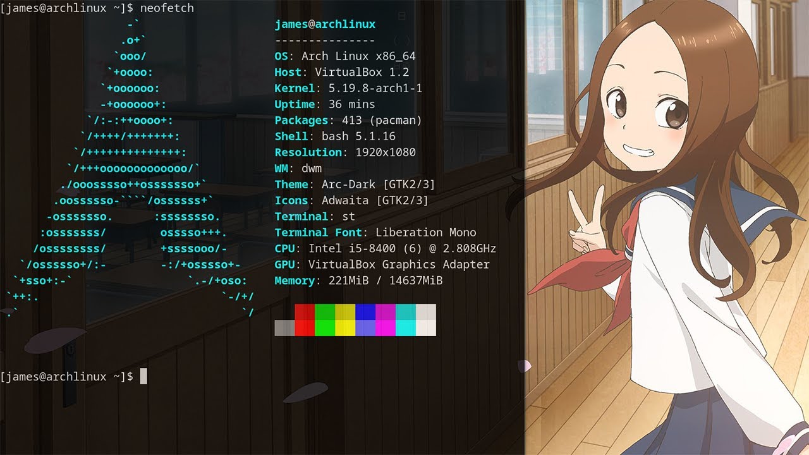The width and height of the screenshot is (809, 455).
Task: Pick the dark blue palette swatch
Action: (x=365, y=312)
